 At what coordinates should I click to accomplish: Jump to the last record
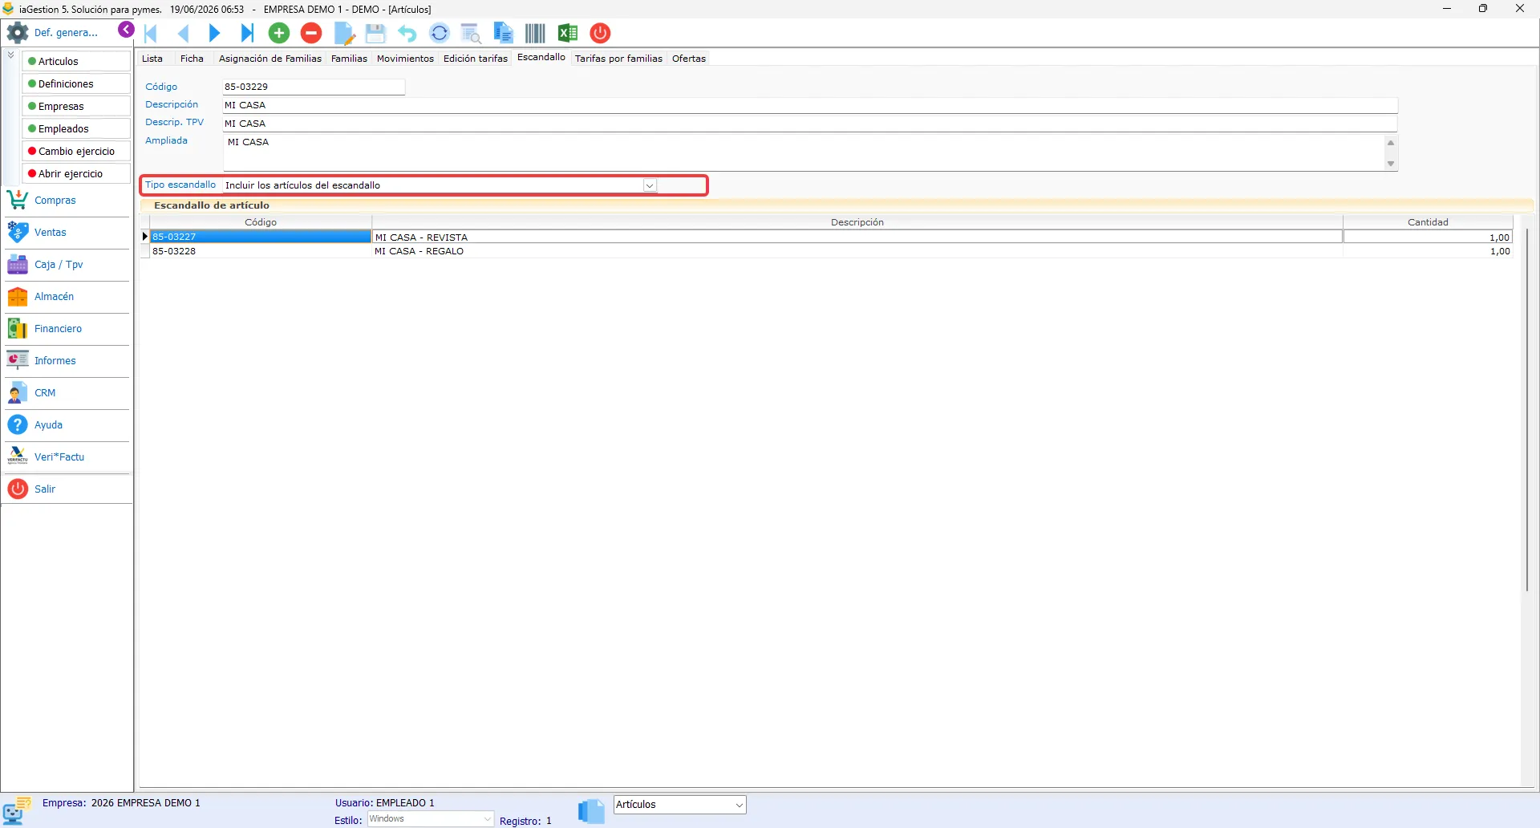(x=247, y=33)
